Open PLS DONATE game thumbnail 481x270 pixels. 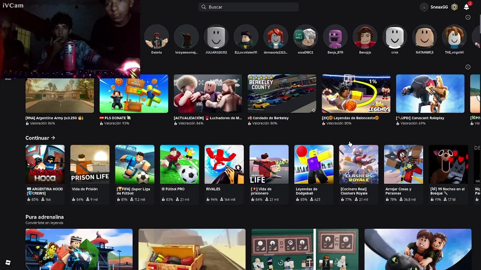[134, 94]
